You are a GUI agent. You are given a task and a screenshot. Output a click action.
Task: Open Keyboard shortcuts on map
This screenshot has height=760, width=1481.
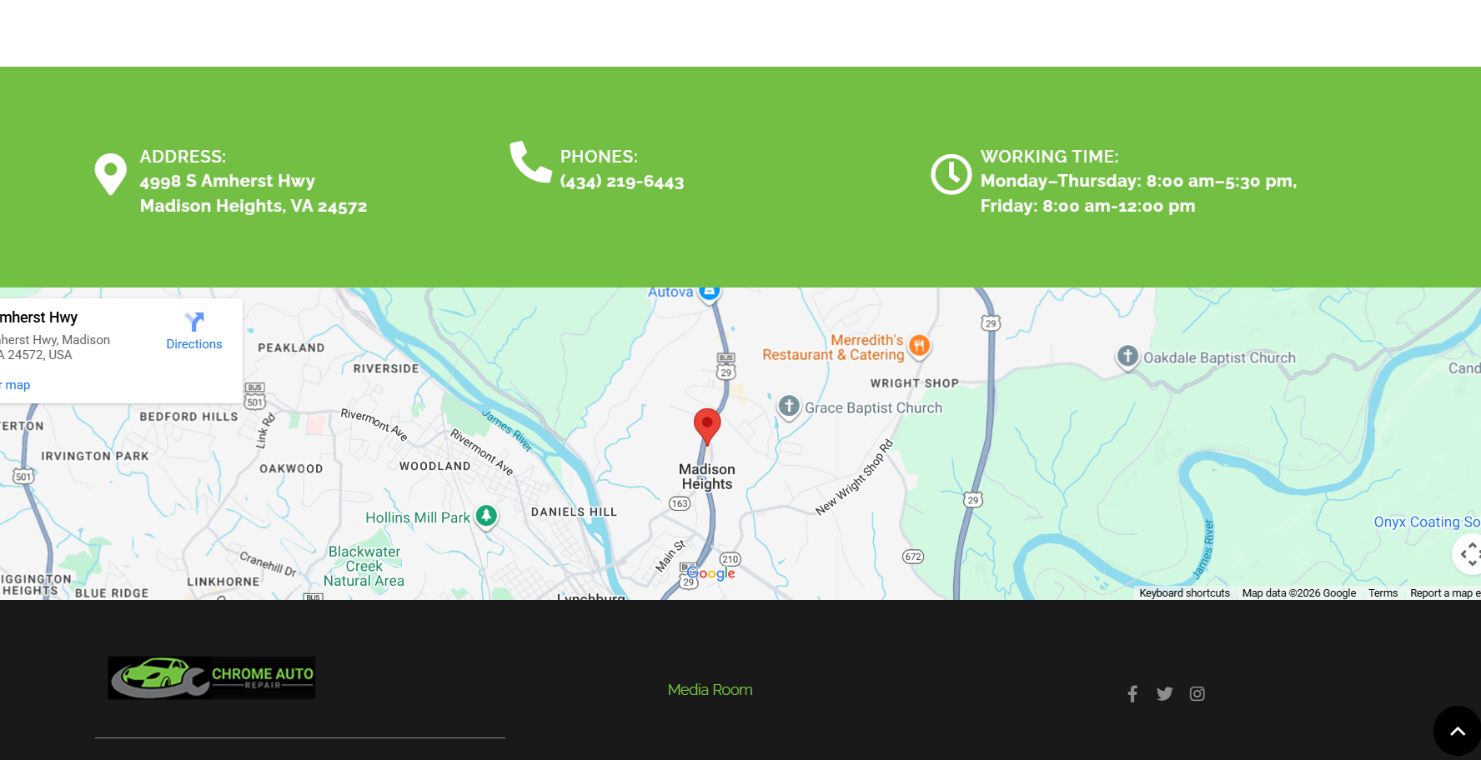pyautogui.click(x=1184, y=593)
